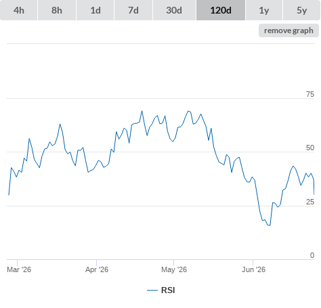Open the 1y time range
Image resolution: width=321 pixels, height=308 pixels.
click(264, 10)
